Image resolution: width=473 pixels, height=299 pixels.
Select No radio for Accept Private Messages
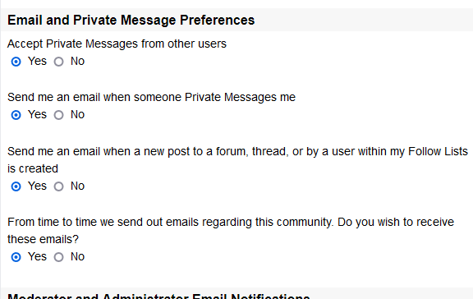pyautogui.click(x=58, y=62)
